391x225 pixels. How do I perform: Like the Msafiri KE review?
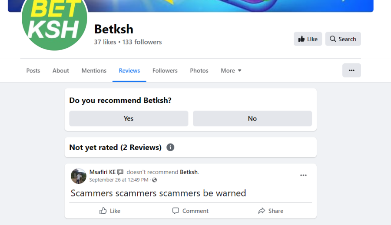pyautogui.click(x=110, y=211)
